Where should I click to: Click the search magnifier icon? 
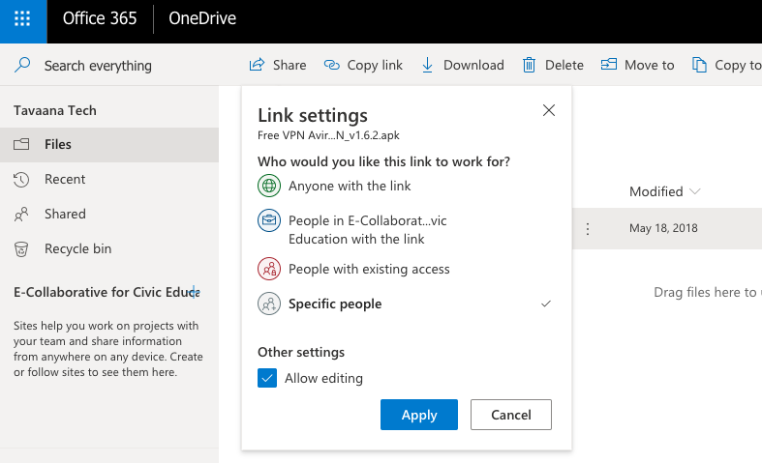point(22,65)
